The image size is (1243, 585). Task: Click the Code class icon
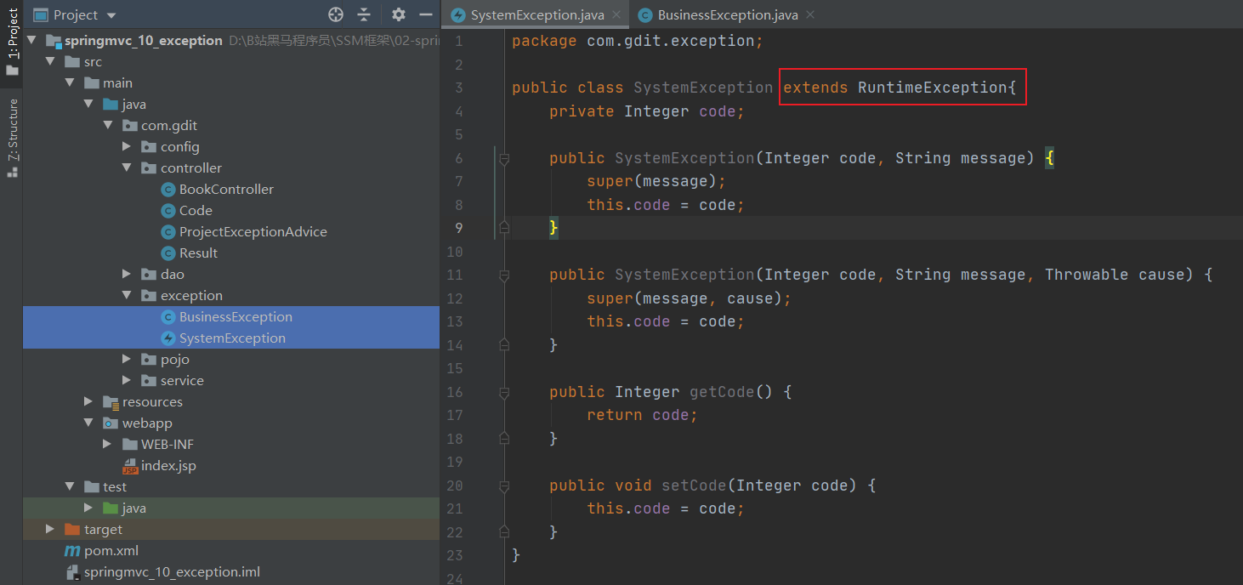coord(167,210)
